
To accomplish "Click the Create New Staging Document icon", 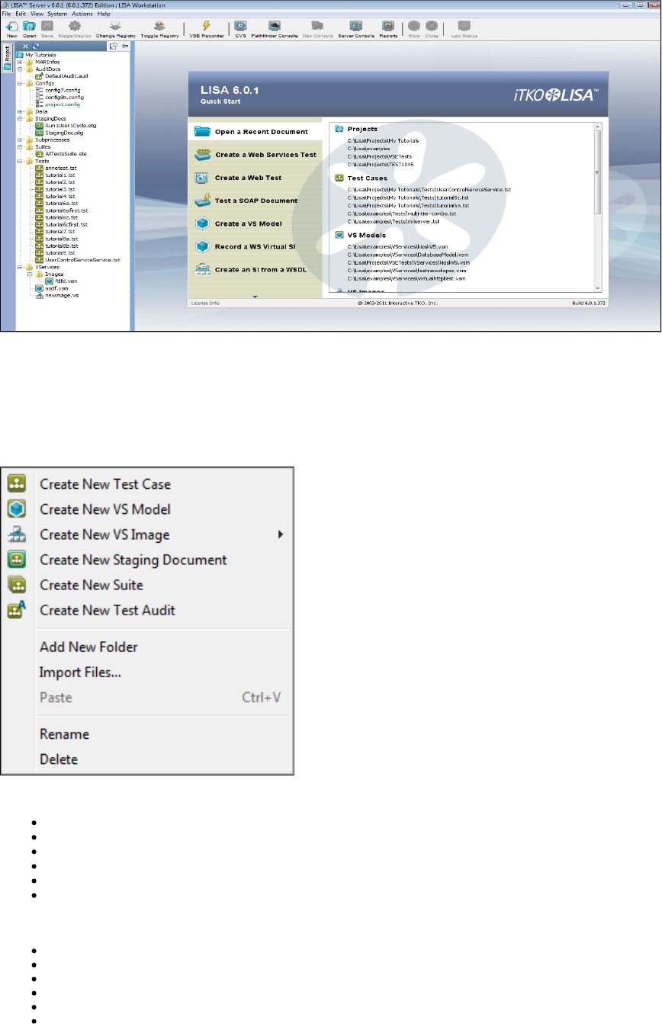I will [x=17, y=559].
